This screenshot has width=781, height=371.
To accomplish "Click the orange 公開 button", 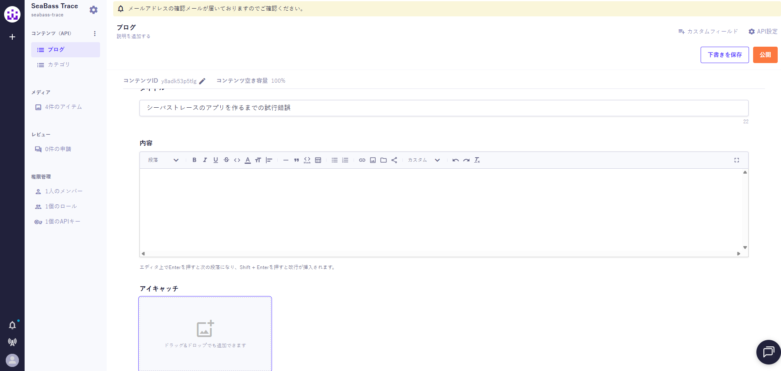I will click(x=765, y=55).
